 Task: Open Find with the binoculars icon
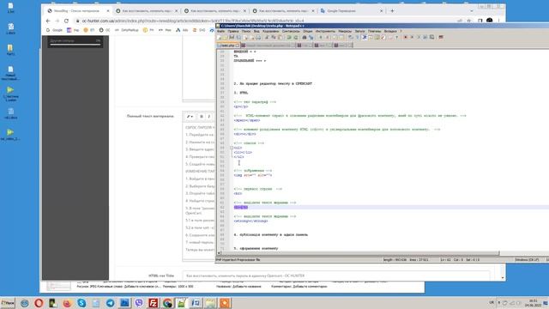305,37
